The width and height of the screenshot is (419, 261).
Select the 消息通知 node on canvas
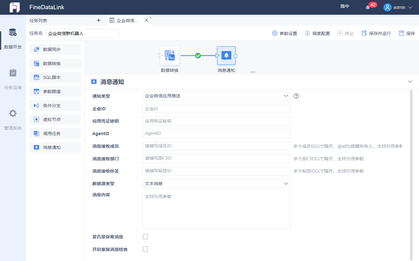coord(226,56)
